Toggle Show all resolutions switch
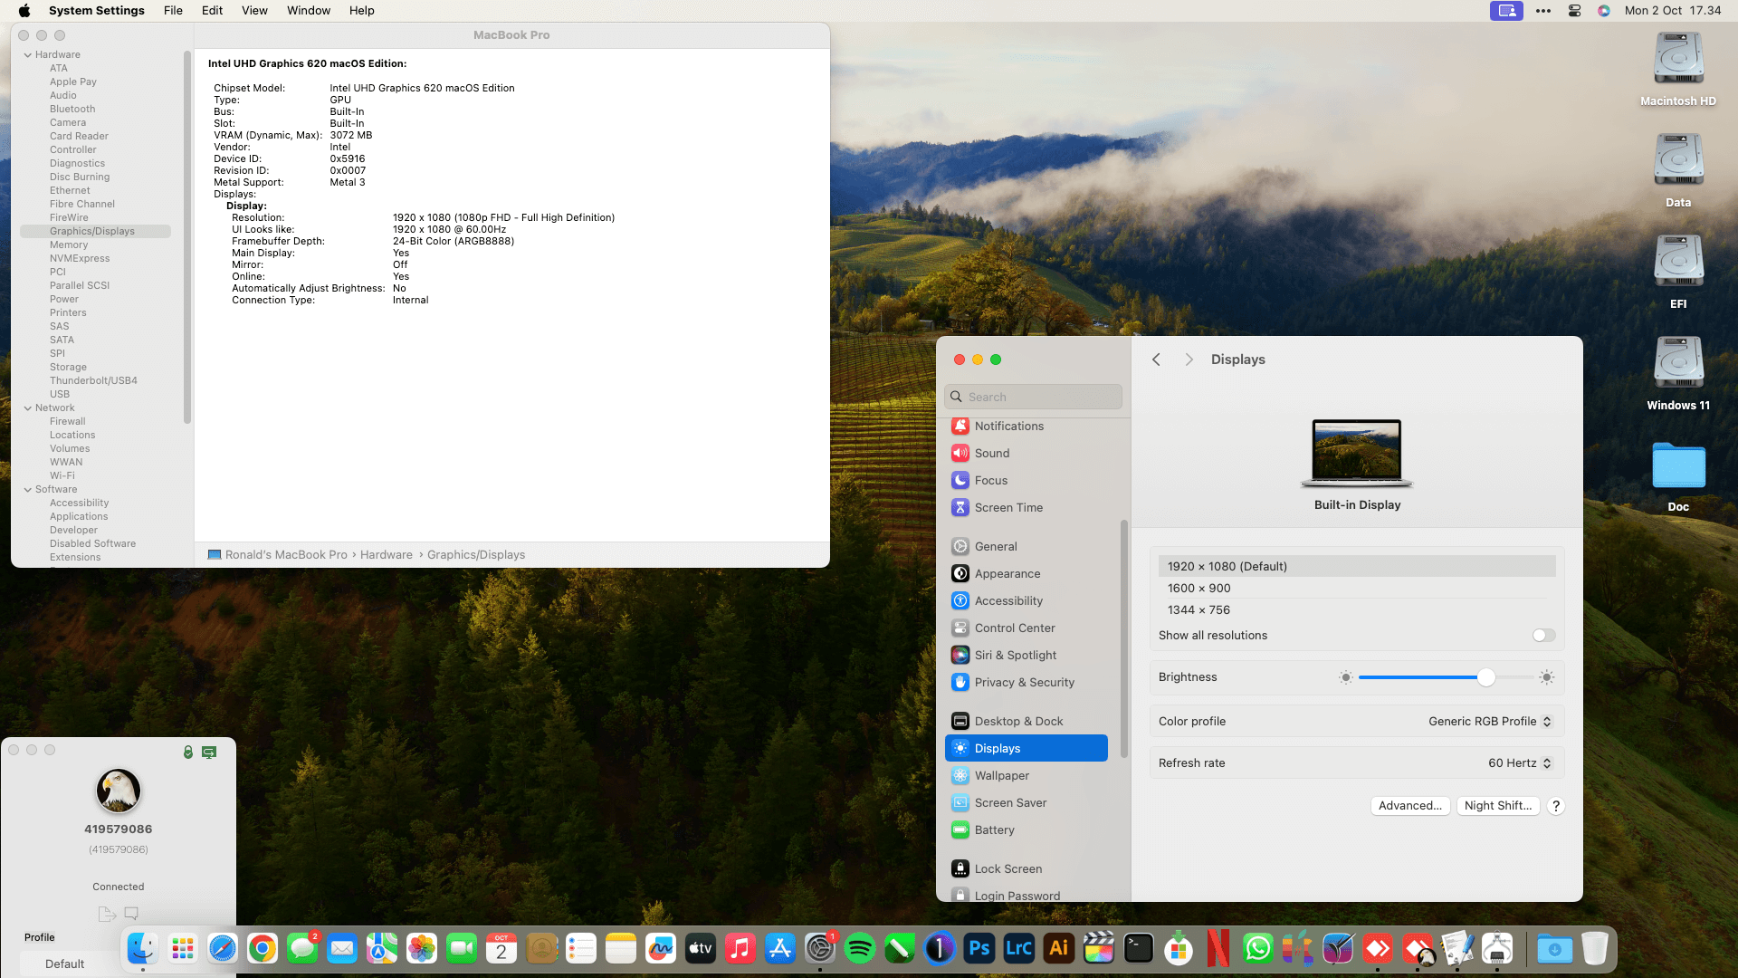The height and width of the screenshot is (978, 1738). [x=1543, y=636]
